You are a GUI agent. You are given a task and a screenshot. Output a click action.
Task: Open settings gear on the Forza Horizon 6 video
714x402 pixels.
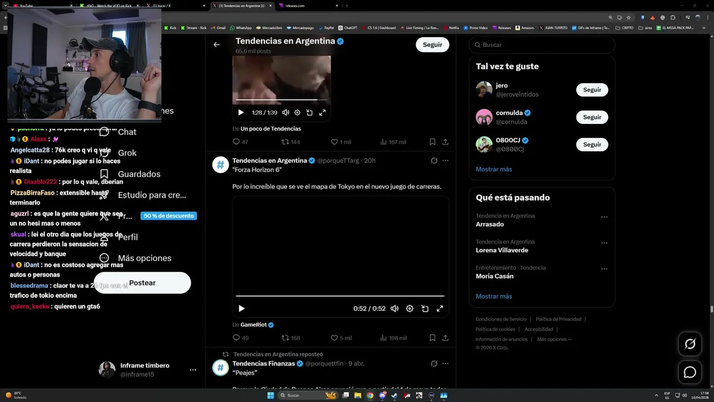pyautogui.click(x=409, y=308)
